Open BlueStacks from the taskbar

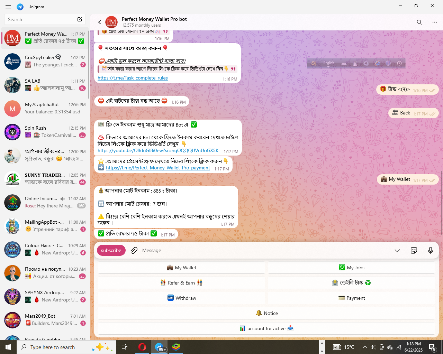176,347
